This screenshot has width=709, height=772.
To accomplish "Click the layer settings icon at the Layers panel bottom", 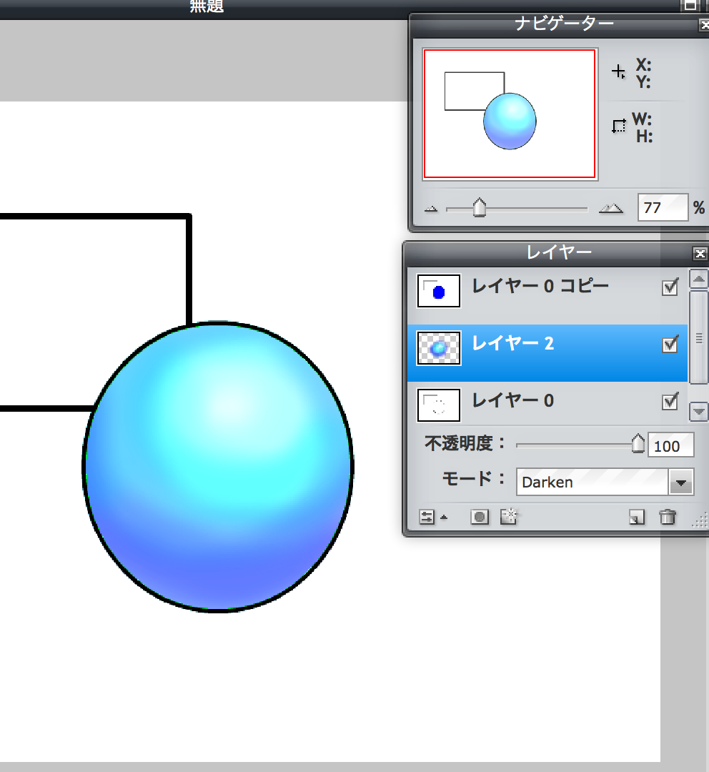I will click(x=427, y=517).
